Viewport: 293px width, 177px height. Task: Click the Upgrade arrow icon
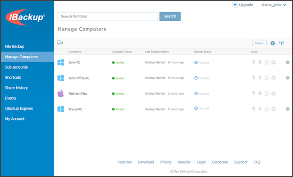[235, 5]
